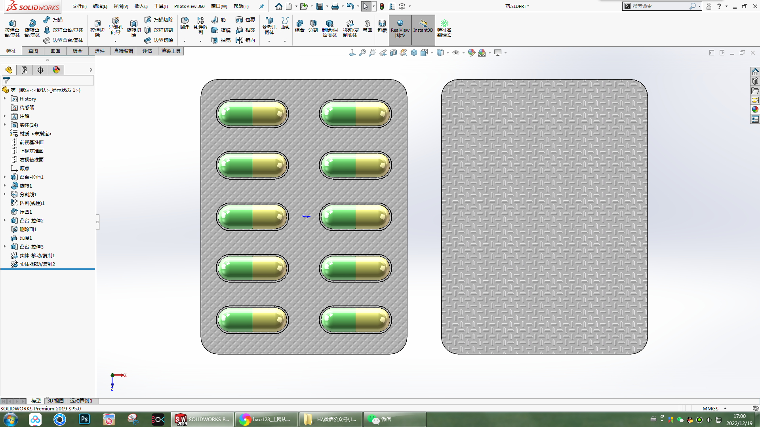Open the 工具(T) menu
This screenshot has width=760, height=427.
coord(161,6)
